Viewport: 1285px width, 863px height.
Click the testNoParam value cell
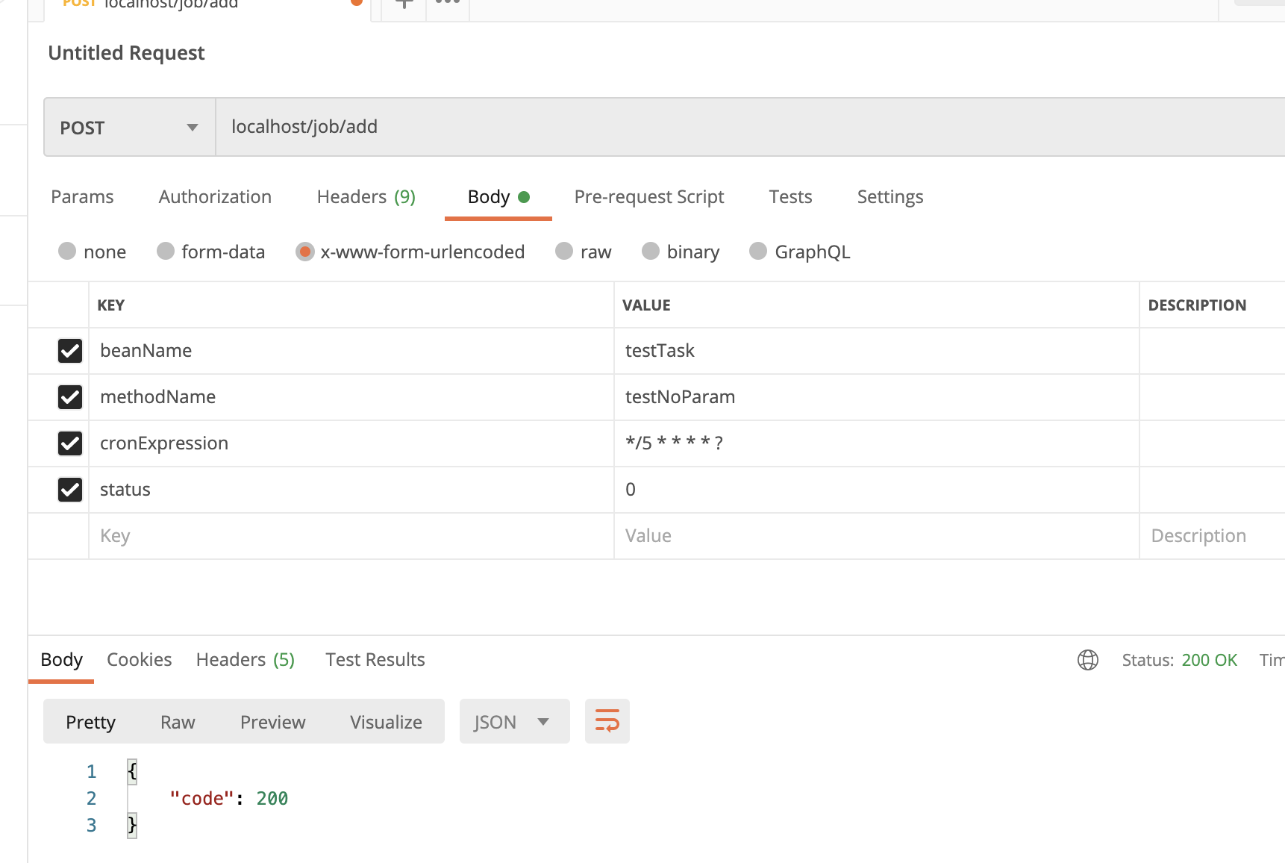877,397
